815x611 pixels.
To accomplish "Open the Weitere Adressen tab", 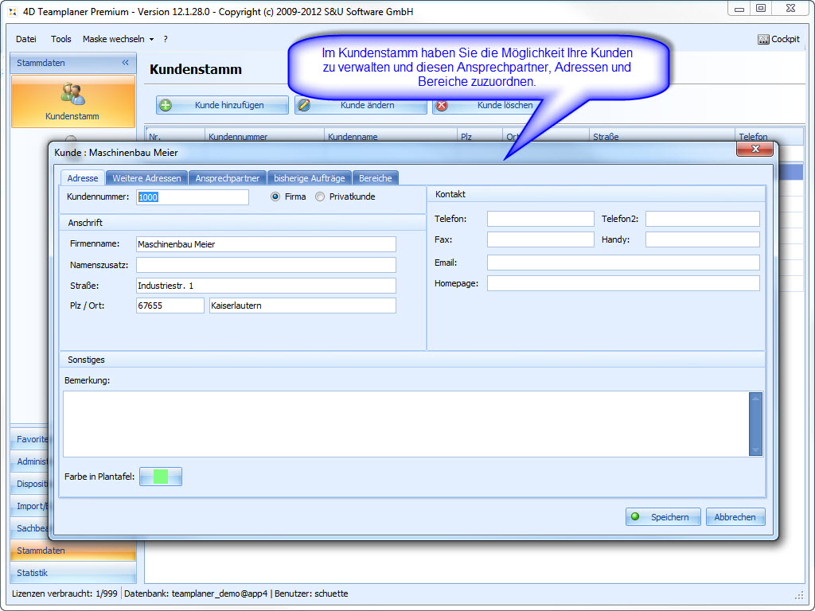I will tap(146, 178).
